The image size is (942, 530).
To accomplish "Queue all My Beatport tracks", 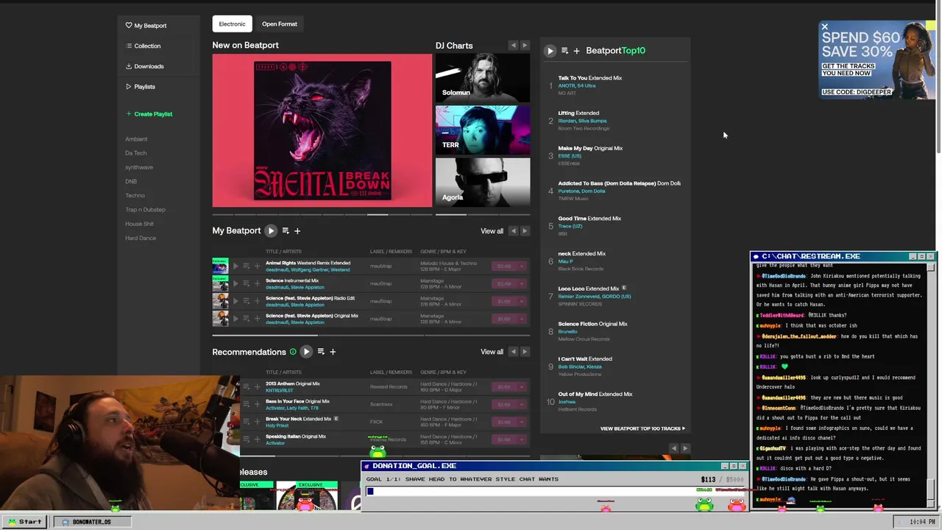I will tap(286, 231).
